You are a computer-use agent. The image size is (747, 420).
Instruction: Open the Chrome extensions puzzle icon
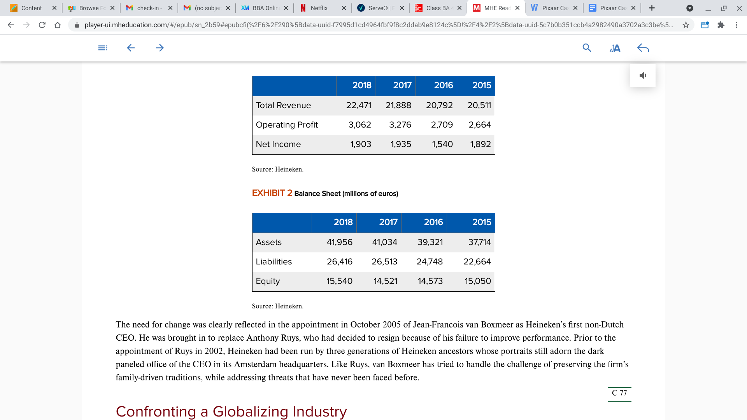(721, 25)
